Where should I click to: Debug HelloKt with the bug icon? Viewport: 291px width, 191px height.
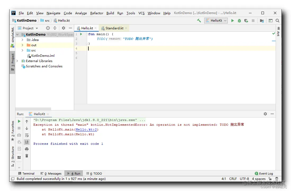point(239,21)
